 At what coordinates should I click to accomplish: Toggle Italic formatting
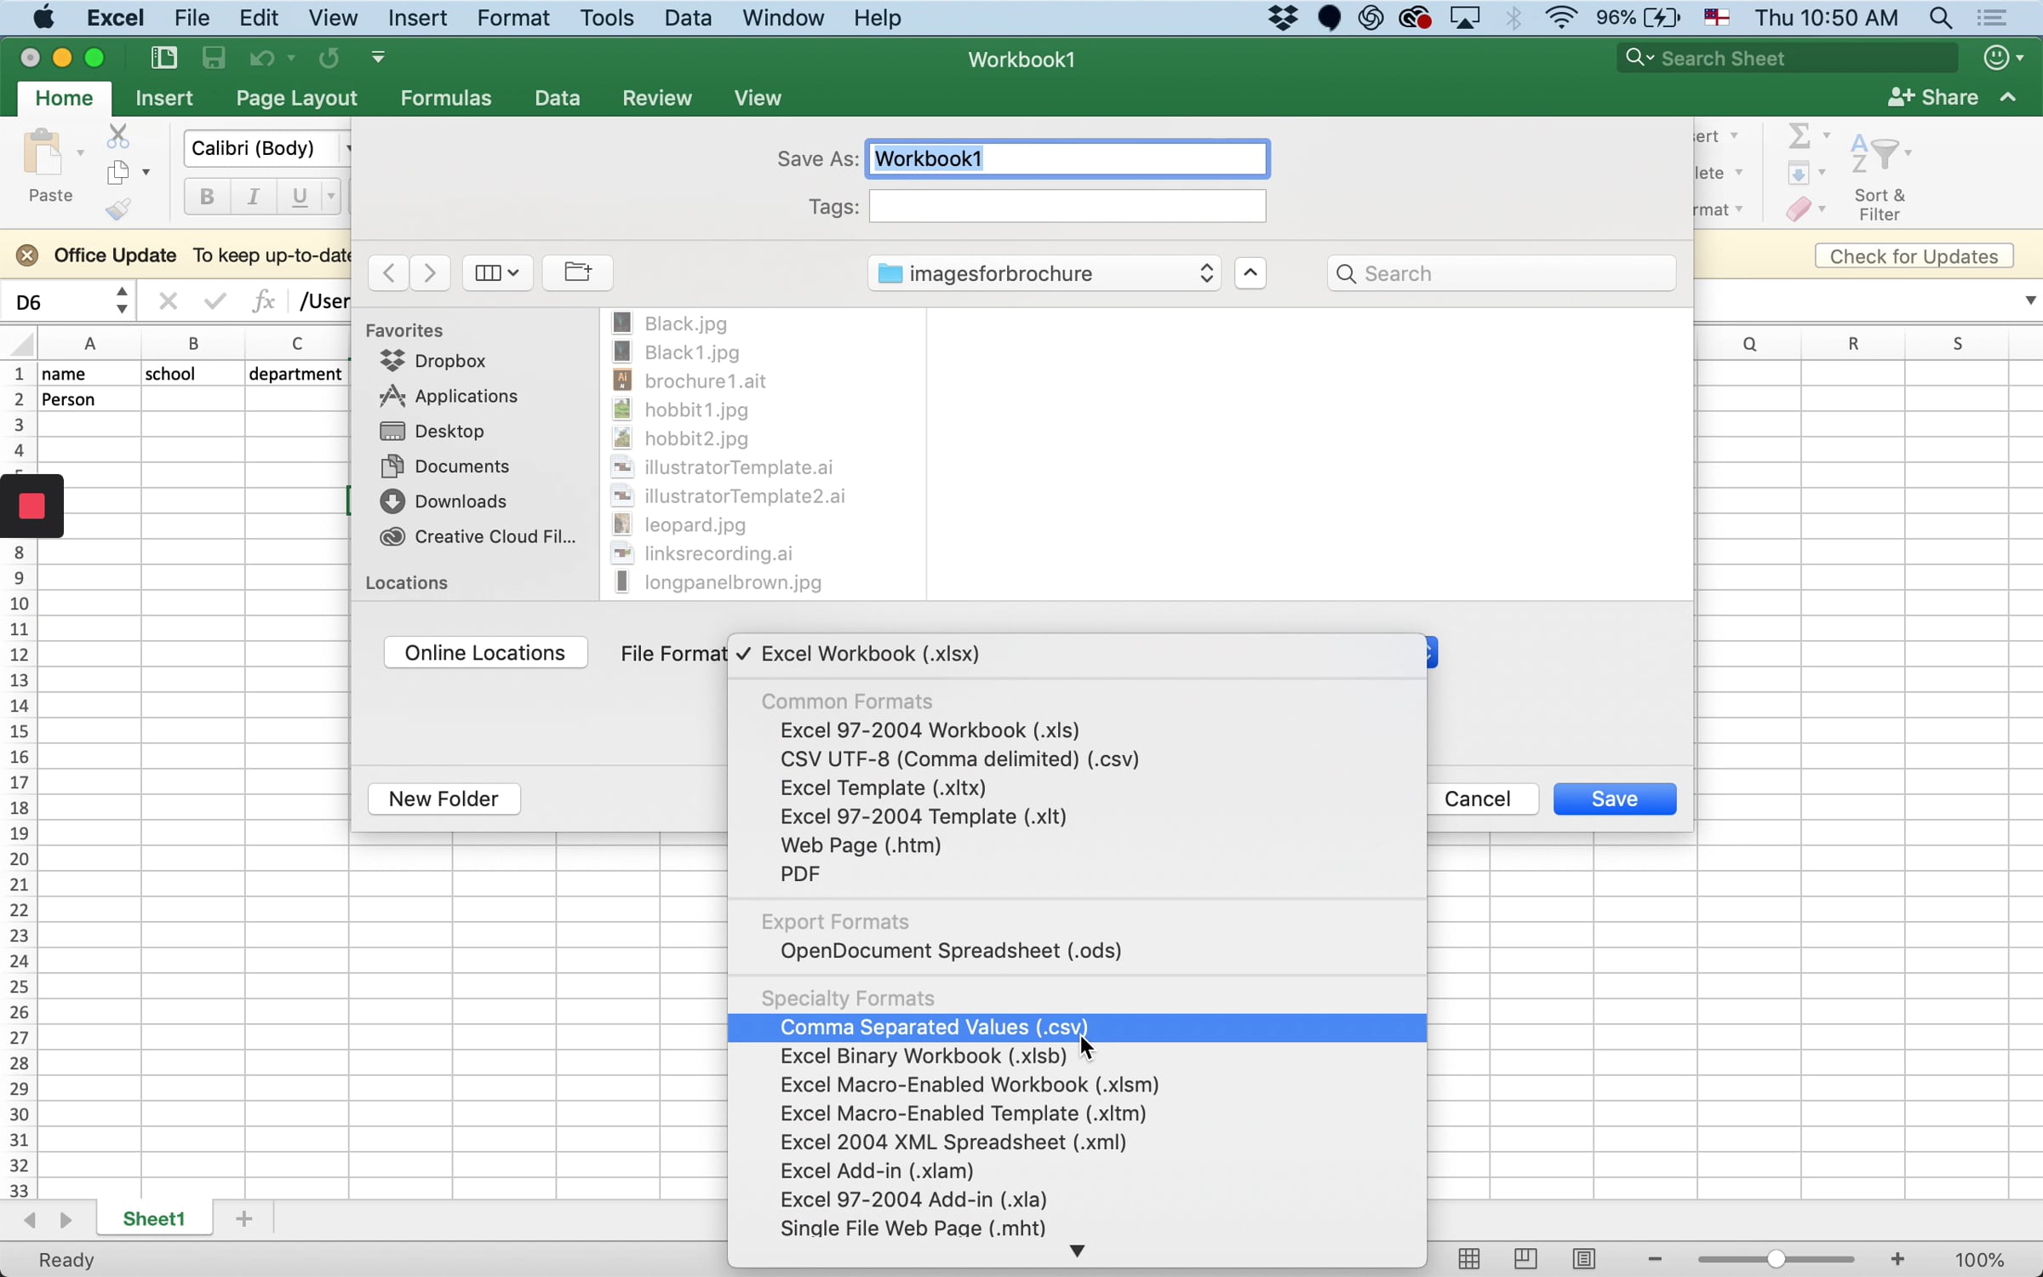[253, 197]
